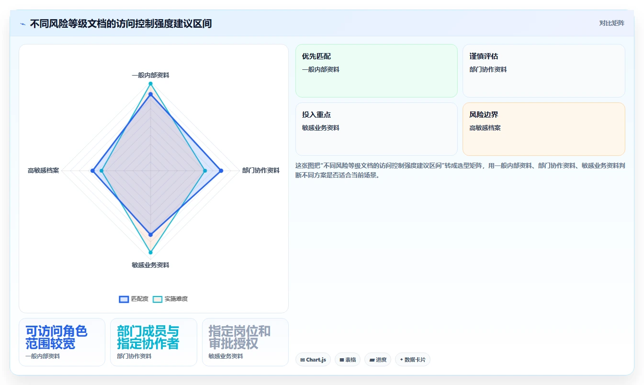Click the 部门协作资料 radar axis label

click(x=261, y=170)
